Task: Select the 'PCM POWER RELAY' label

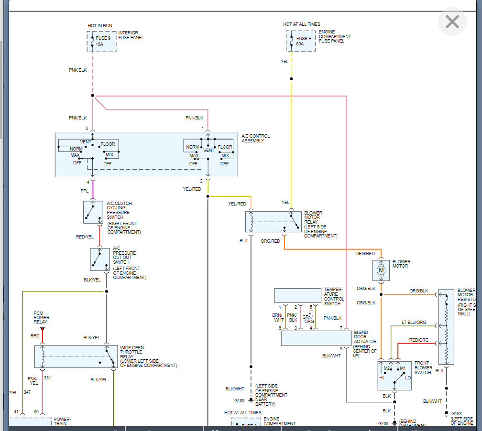Action: [42, 317]
